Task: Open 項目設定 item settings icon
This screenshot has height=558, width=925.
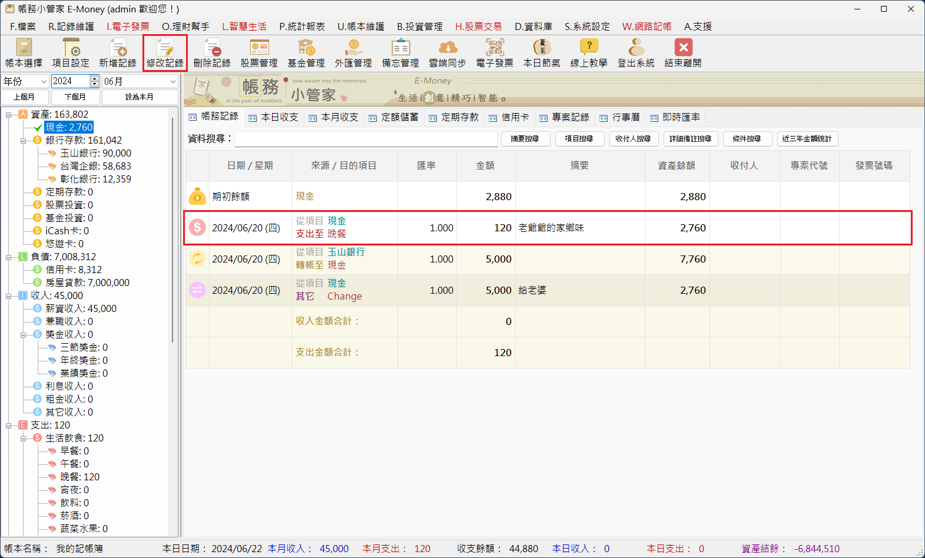Action: 71,53
